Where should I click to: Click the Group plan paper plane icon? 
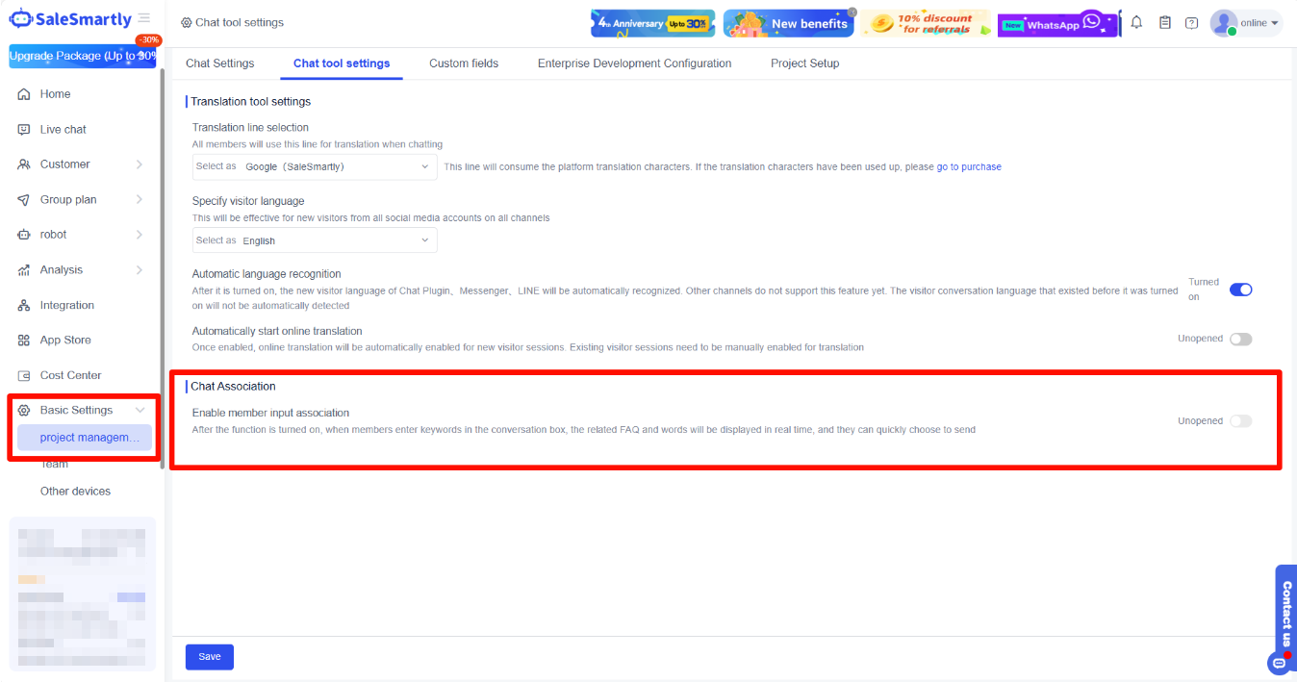[x=24, y=200]
